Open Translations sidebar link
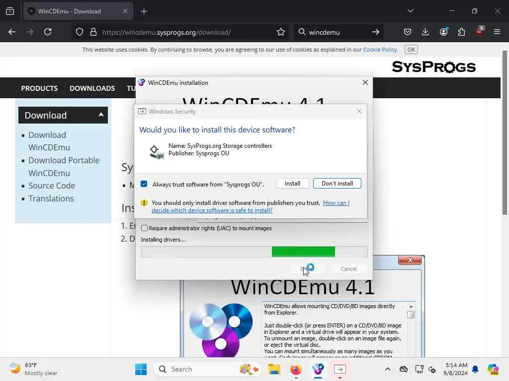Image resolution: width=509 pixels, height=381 pixels. tap(51, 198)
